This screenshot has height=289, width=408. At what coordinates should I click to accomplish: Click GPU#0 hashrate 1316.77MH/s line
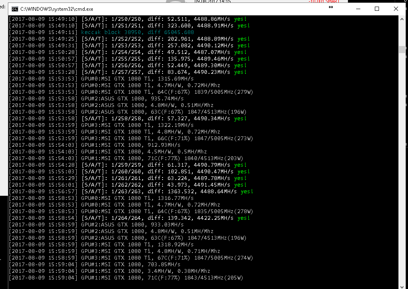102,198
